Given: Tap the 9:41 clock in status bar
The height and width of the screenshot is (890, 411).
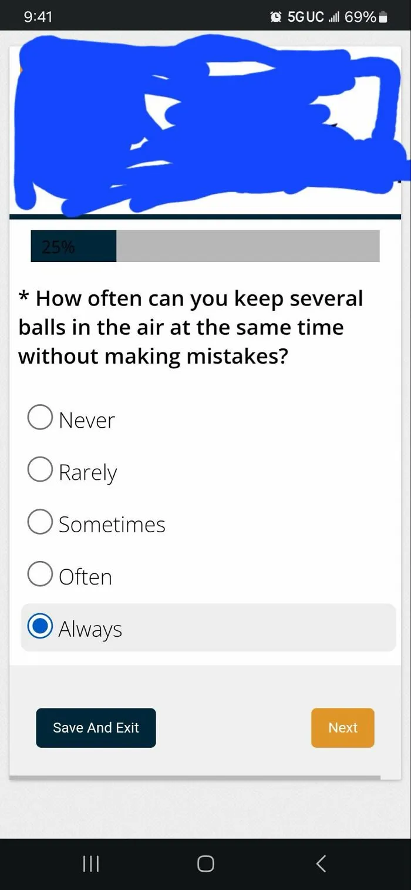Looking at the screenshot, I should click(38, 17).
